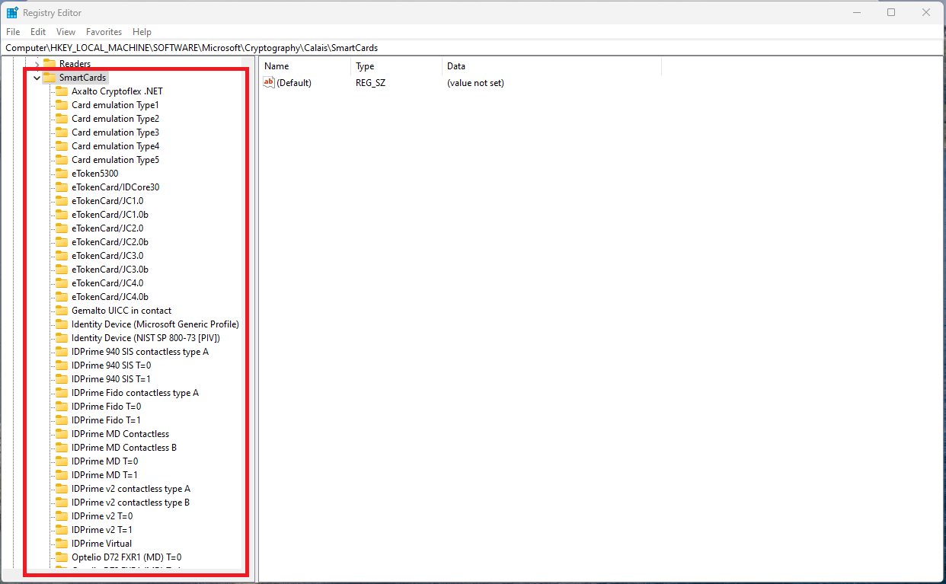Select eTokenCard/JC4.0 key
This screenshot has width=946, height=584.
pos(107,283)
